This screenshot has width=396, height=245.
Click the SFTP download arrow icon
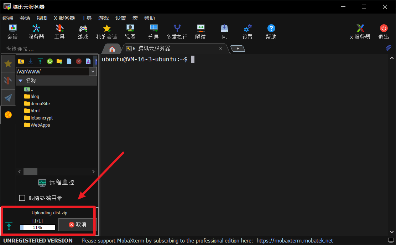pyautogui.click(x=31, y=61)
